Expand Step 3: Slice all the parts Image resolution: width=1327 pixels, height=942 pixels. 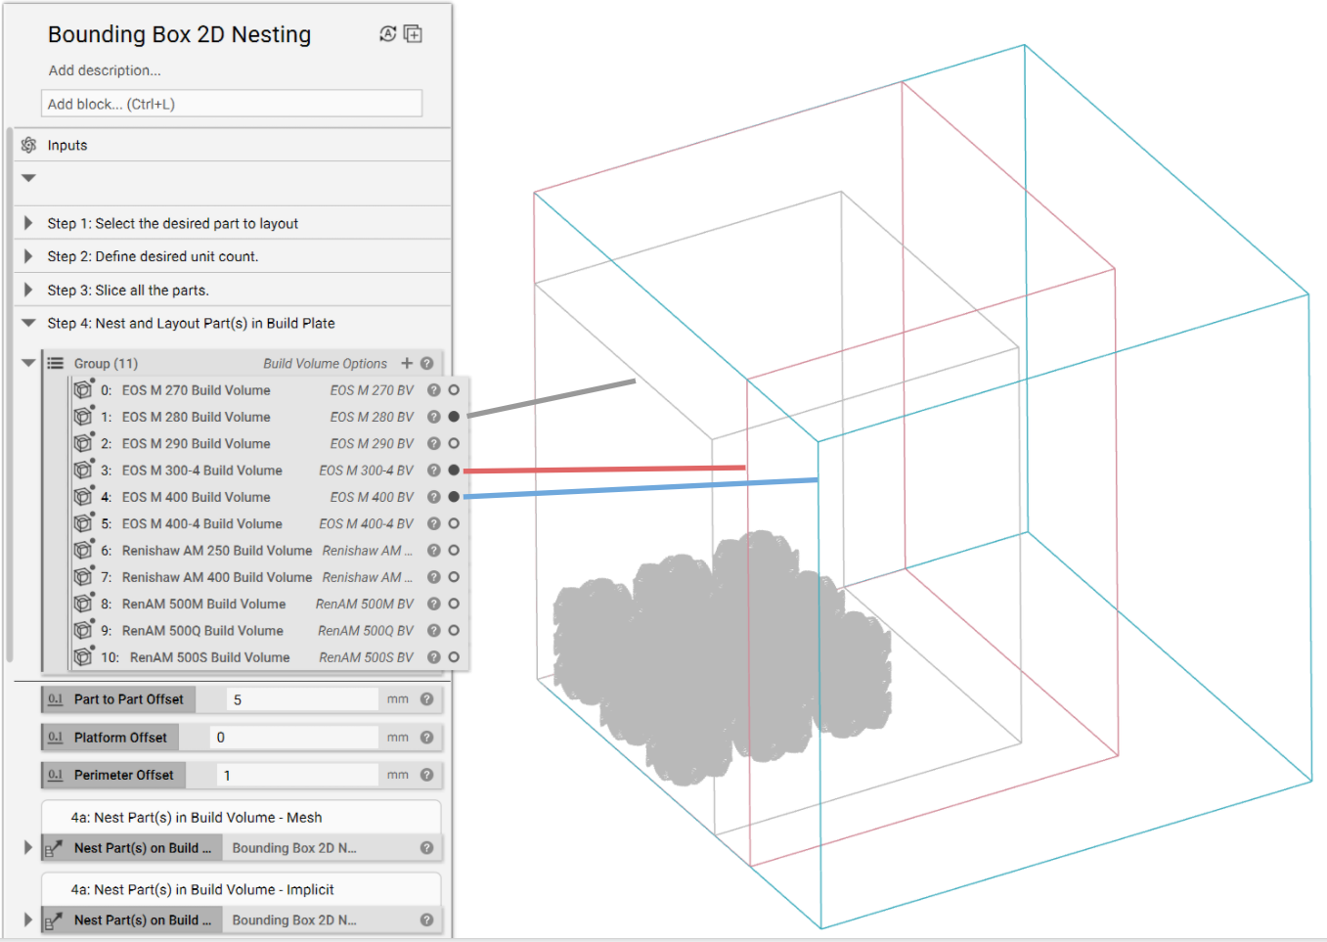click(28, 290)
